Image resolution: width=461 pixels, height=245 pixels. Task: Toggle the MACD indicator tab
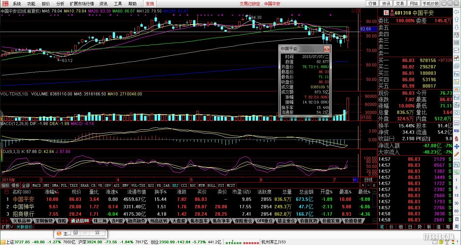pyautogui.click(x=36, y=185)
